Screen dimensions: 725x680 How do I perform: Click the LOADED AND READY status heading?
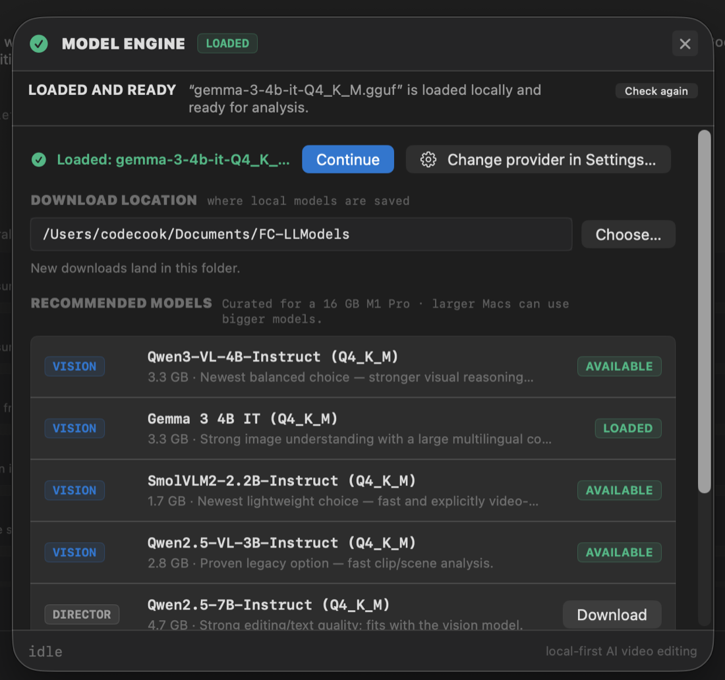[102, 90]
